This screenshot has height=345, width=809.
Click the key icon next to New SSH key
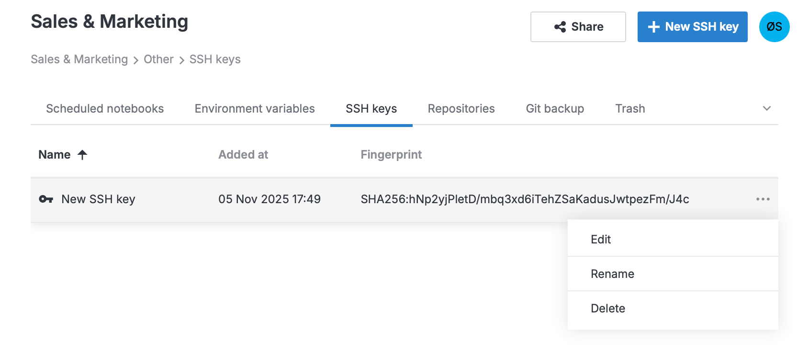click(46, 199)
